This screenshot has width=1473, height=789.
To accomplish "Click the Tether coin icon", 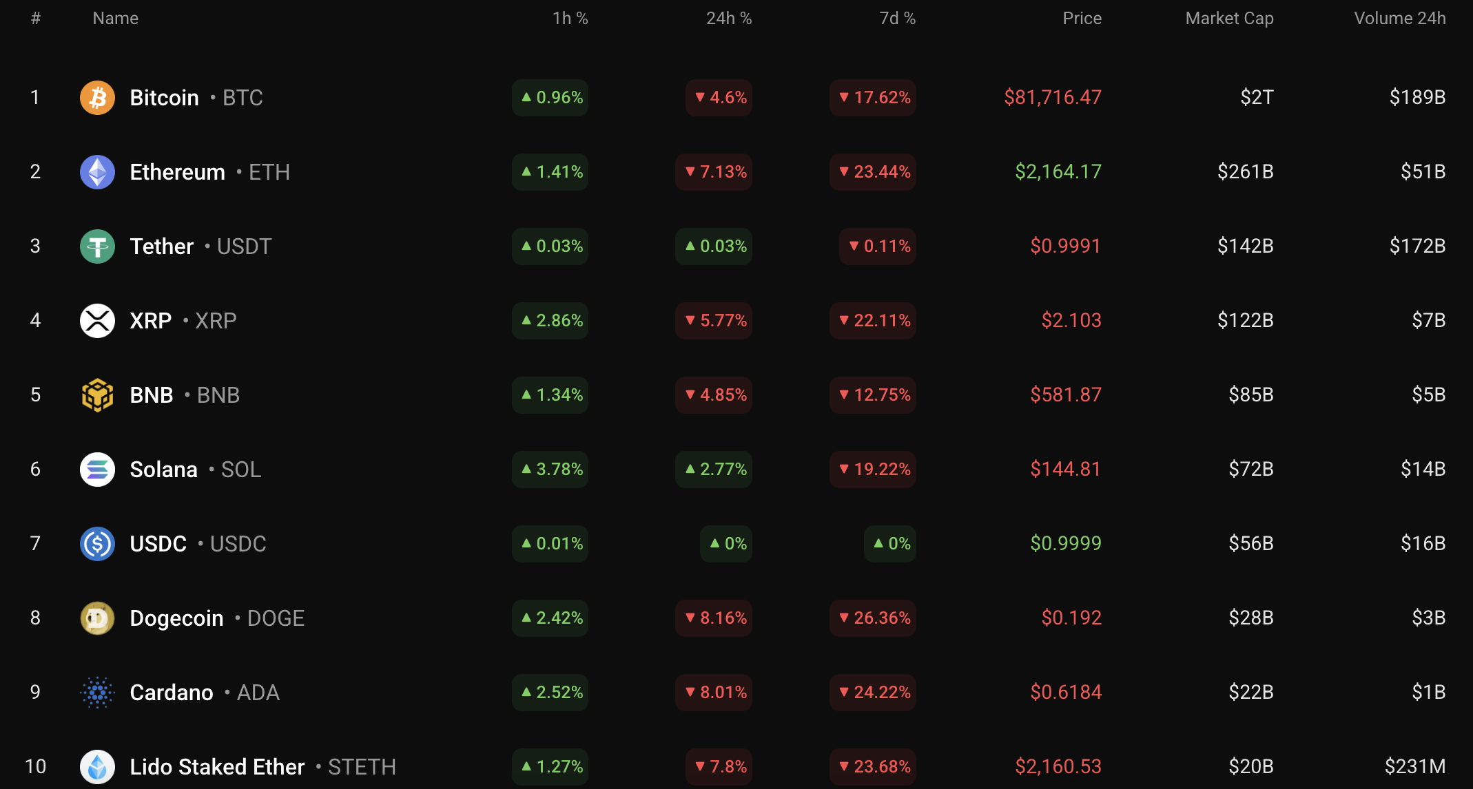I will coord(97,246).
